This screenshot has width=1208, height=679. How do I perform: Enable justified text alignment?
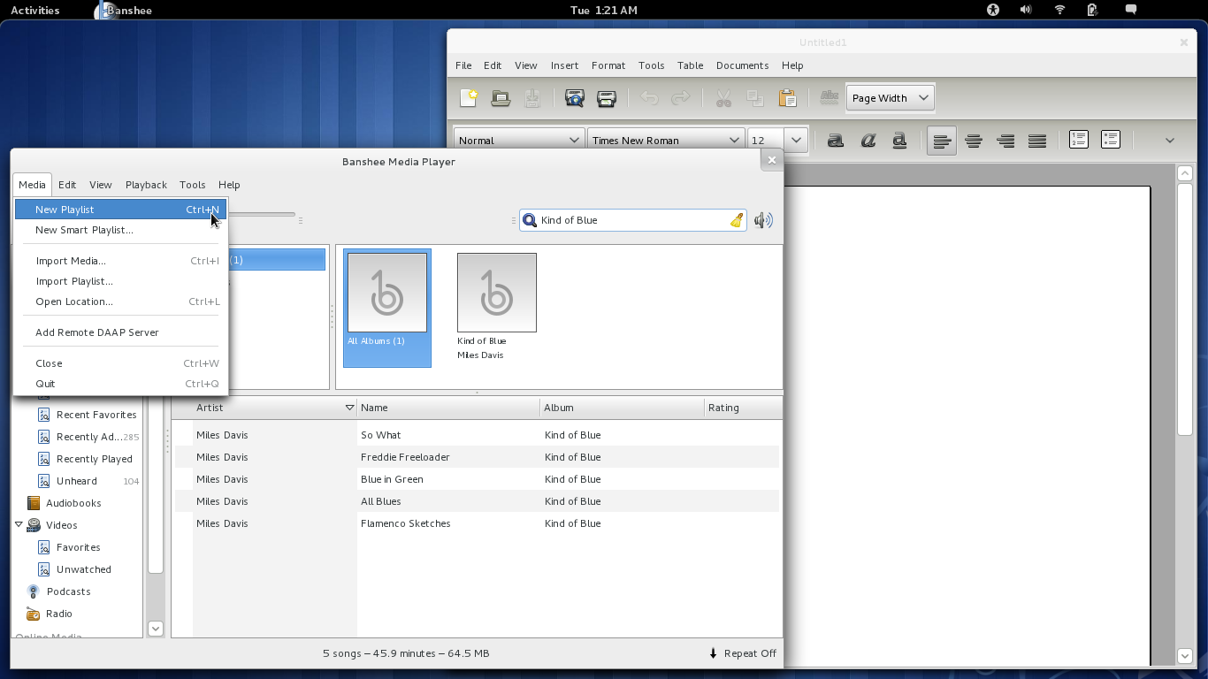(x=1037, y=141)
